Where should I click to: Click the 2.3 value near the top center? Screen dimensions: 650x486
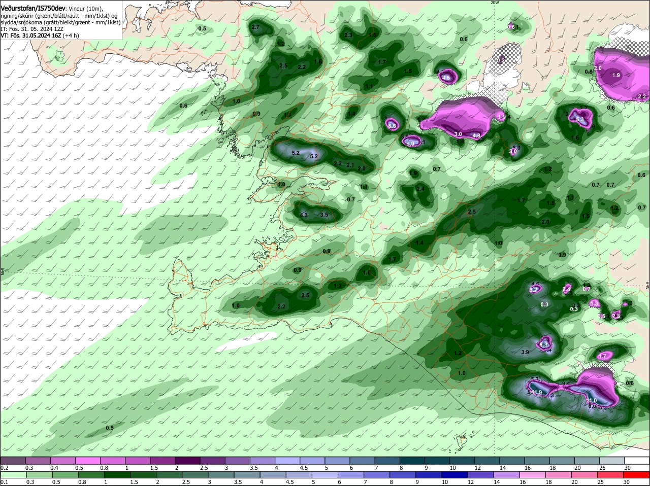348,36
